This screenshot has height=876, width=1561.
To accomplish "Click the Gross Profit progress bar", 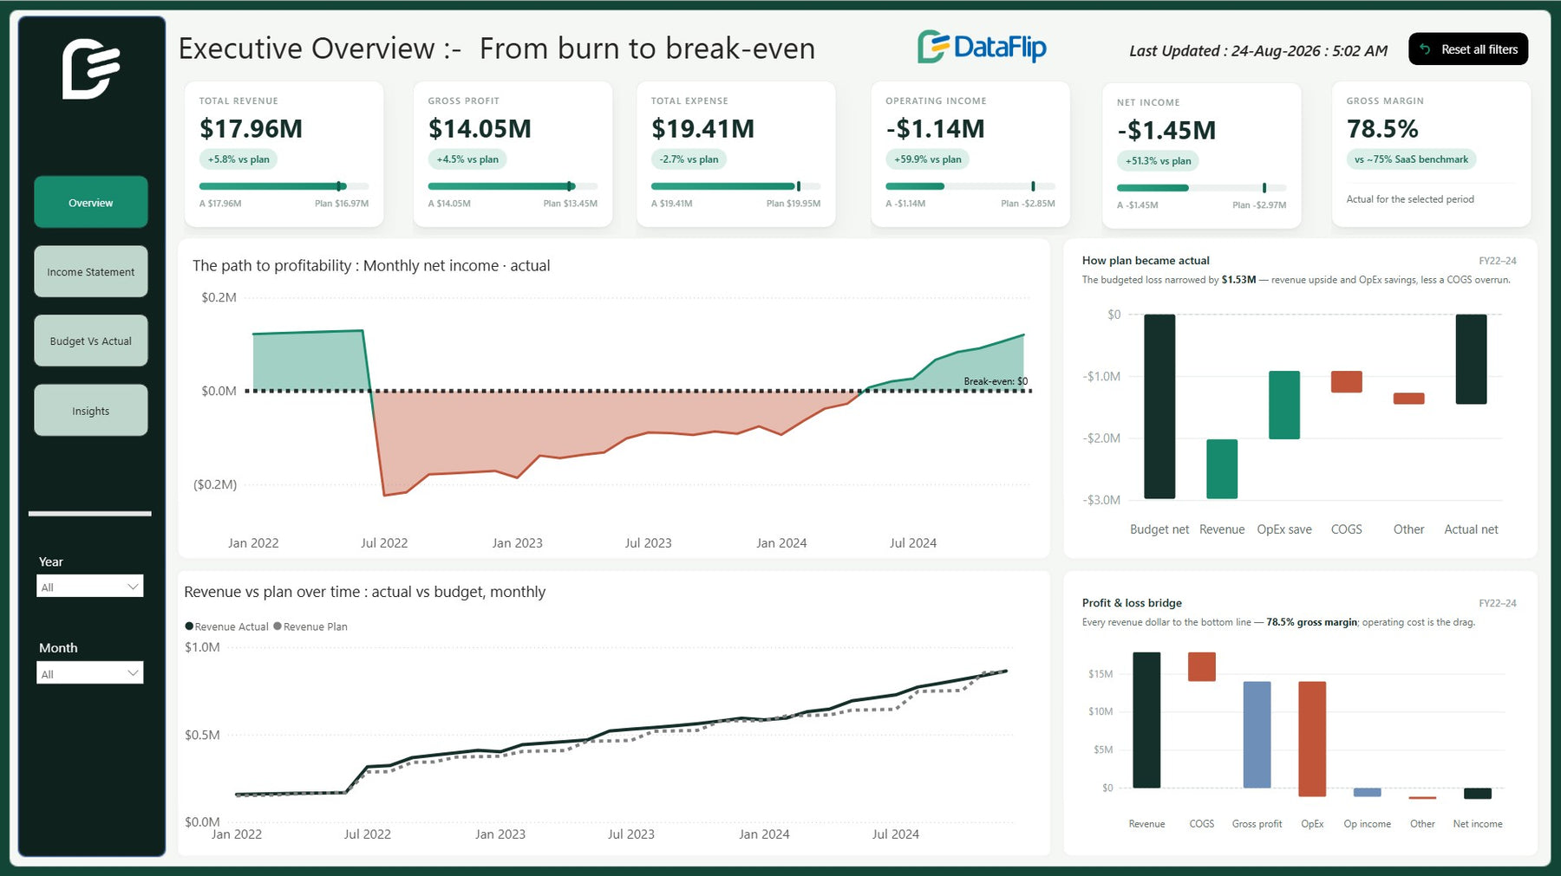I will coord(513,186).
